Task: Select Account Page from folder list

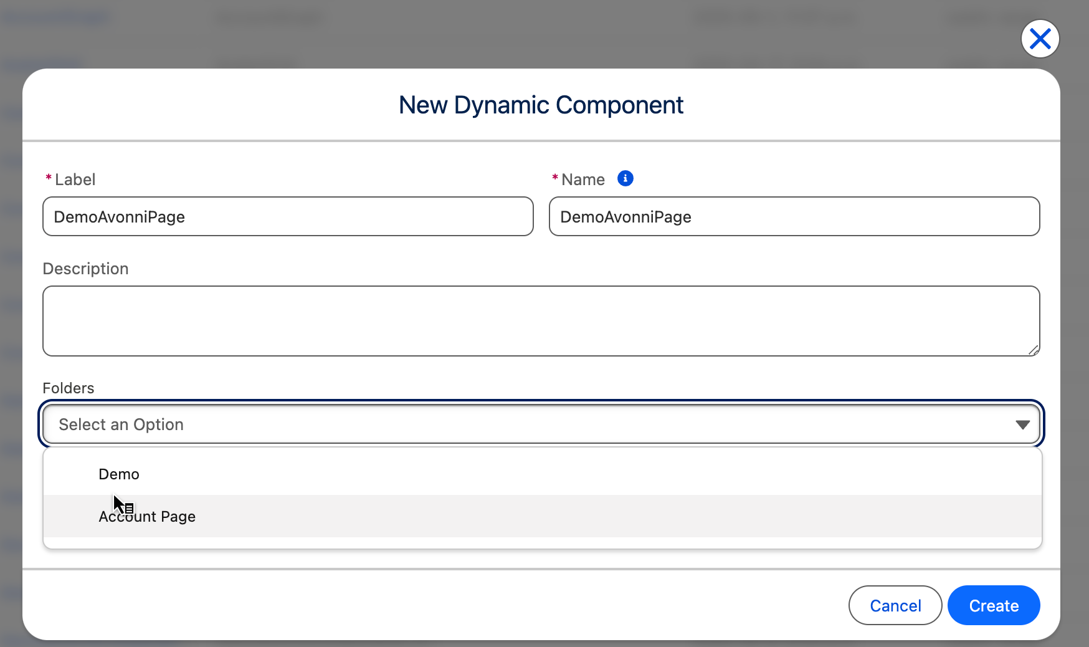Action: pos(147,517)
